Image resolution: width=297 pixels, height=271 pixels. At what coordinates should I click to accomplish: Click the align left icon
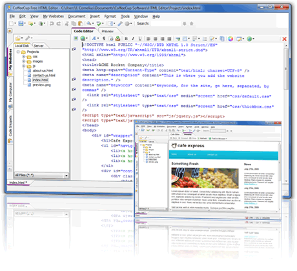(148, 39)
